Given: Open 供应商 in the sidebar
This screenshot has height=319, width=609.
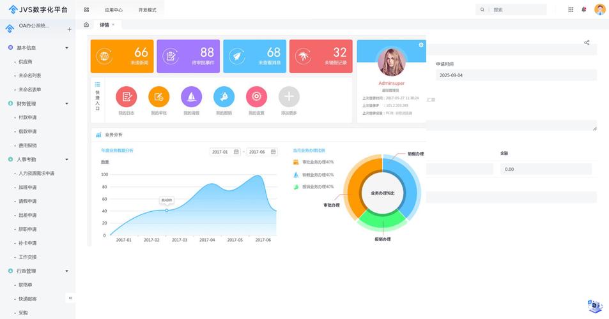Looking at the screenshot, I should coord(26,62).
